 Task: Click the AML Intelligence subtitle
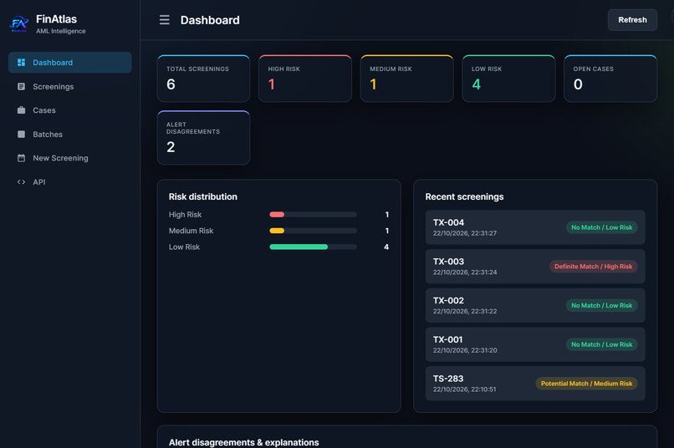pyautogui.click(x=60, y=32)
